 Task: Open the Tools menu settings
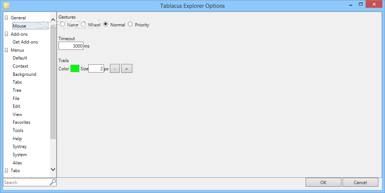click(18, 130)
